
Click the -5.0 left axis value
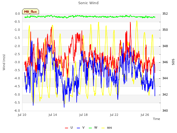tap(17, 94)
